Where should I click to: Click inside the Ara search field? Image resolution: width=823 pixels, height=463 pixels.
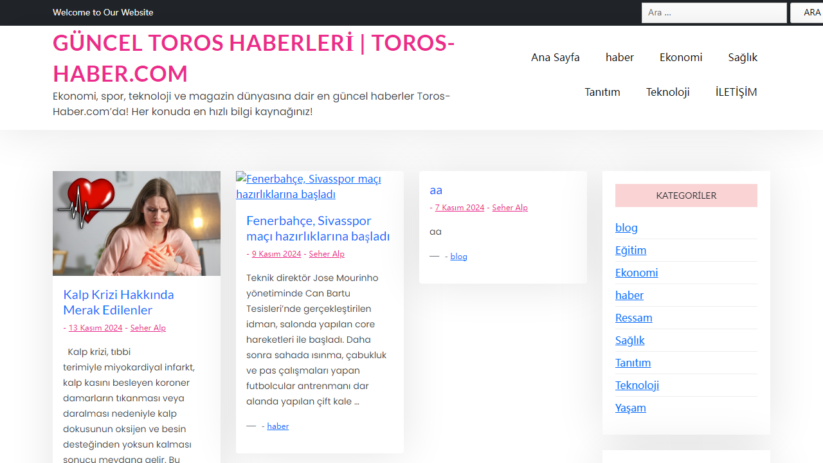[x=714, y=12]
